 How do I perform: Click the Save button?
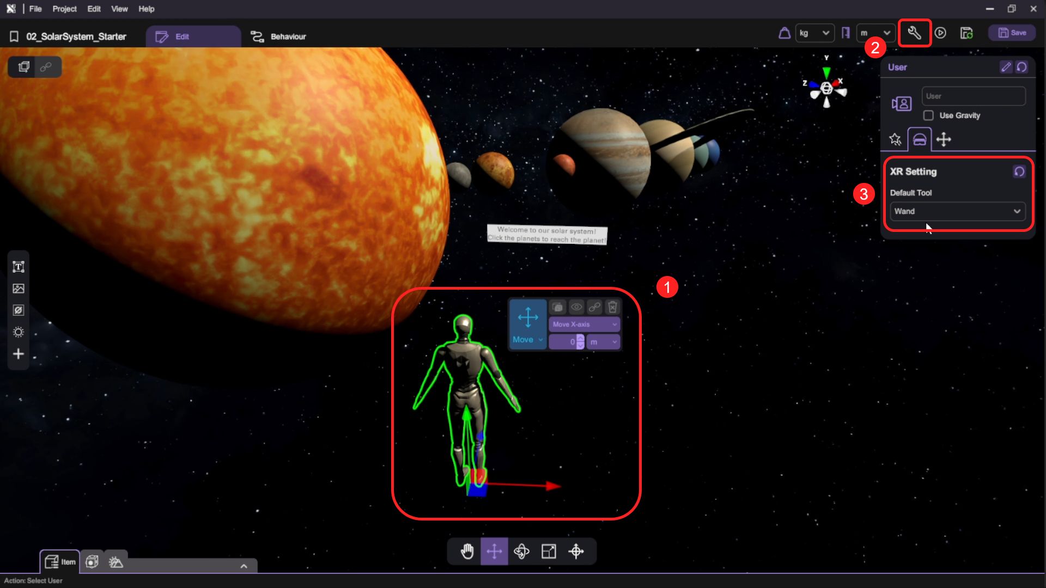pos(1012,33)
